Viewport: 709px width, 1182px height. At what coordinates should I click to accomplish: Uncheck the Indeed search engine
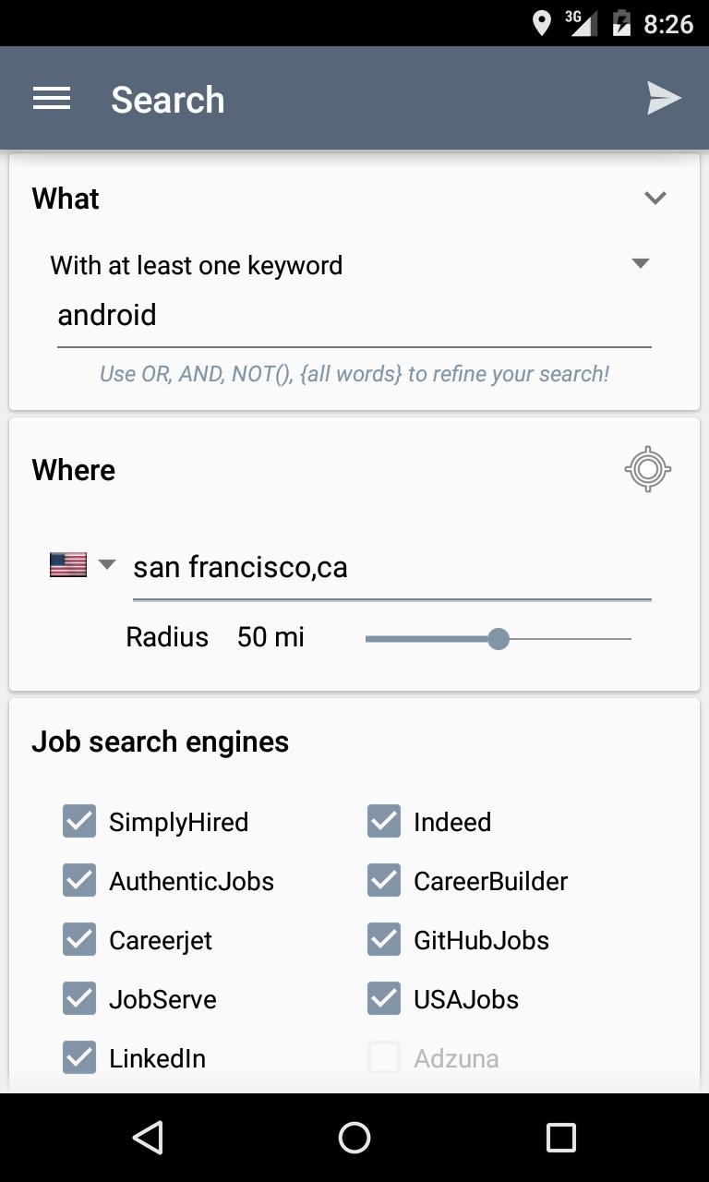pyautogui.click(x=383, y=821)
